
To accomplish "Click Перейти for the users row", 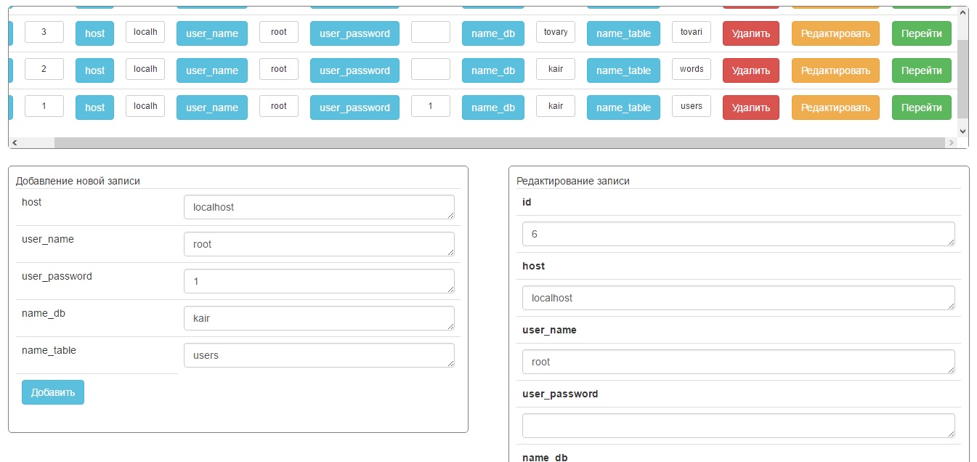I will [x=922, y=108].
